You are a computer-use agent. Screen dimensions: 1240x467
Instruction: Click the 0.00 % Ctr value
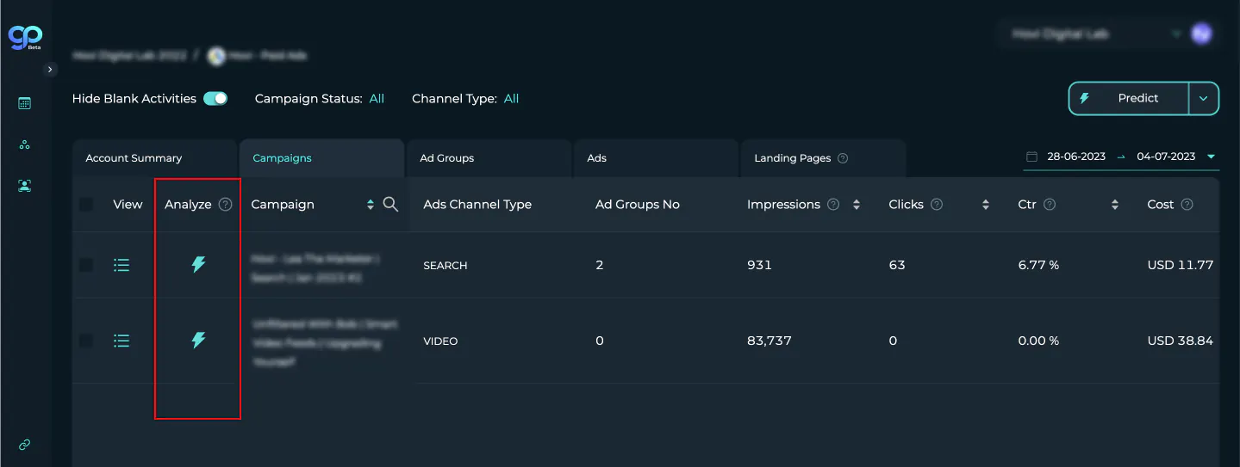[1038, 341]
